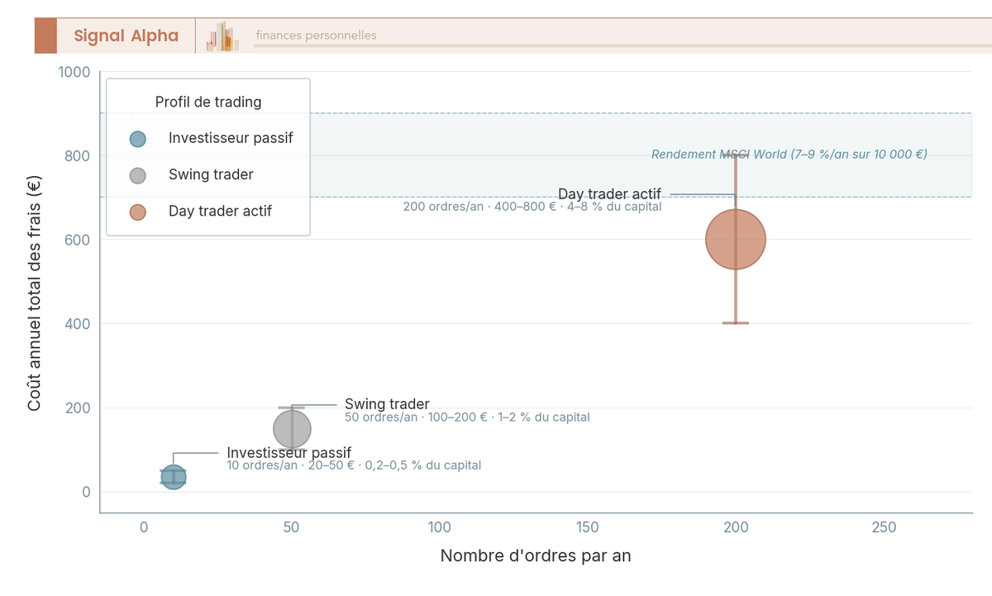Click the y-axis tick label 800
Screen dimensions: 992x596
[x=78, y=155]
